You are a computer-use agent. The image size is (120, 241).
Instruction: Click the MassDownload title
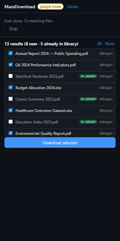coord(20,7)
